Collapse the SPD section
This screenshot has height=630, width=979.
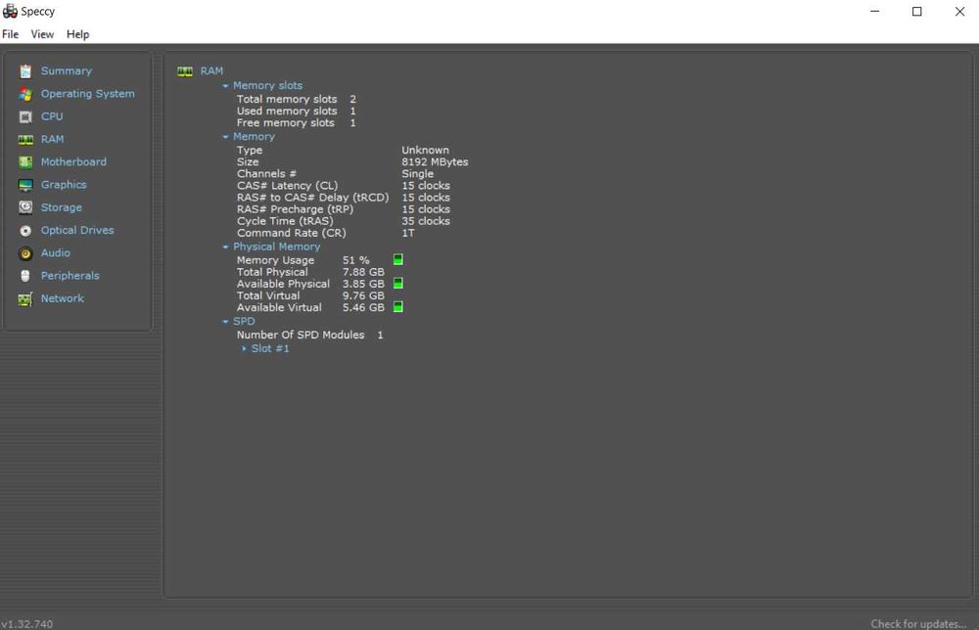[225, 322]
